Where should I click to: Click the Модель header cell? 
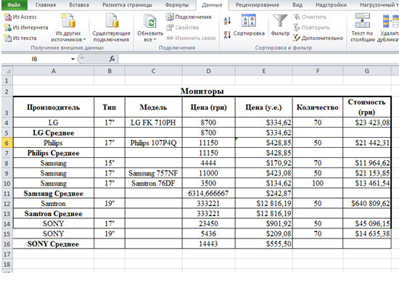point(154,107)
